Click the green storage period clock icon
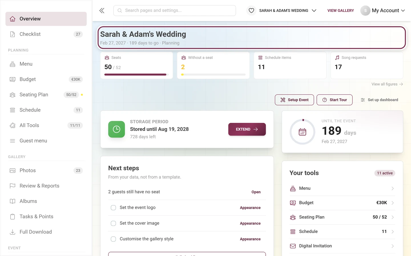Screen dimensions: 411x256 [x=116, y=129]
